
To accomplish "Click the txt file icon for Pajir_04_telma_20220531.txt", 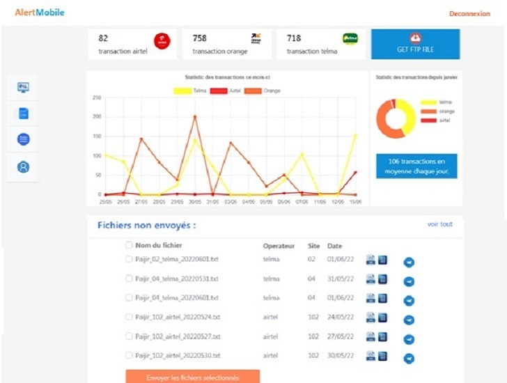I will click(370, 279).
